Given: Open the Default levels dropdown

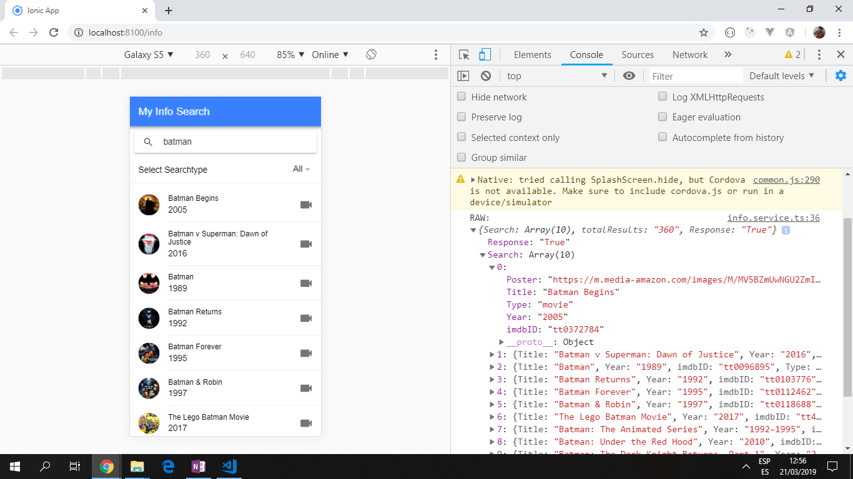Looking at the screenshot, I should 782,76.
